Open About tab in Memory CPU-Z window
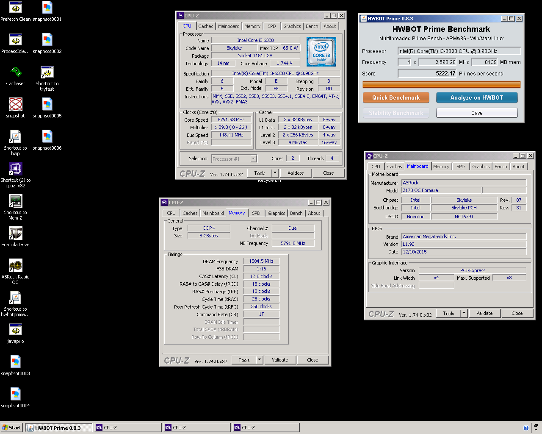542x434 pixels. pyautogui.click(x=314, y=213)
